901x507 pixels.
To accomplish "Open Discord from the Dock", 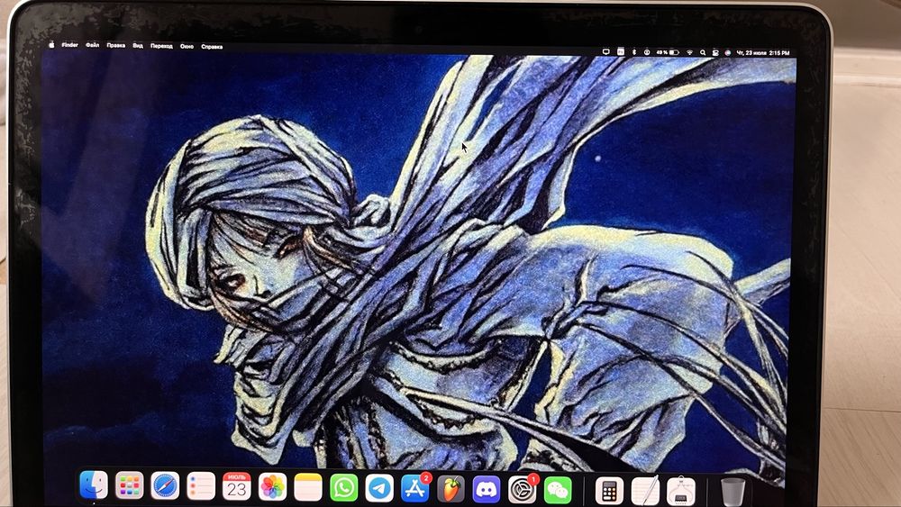I will [x=487, y=490].
